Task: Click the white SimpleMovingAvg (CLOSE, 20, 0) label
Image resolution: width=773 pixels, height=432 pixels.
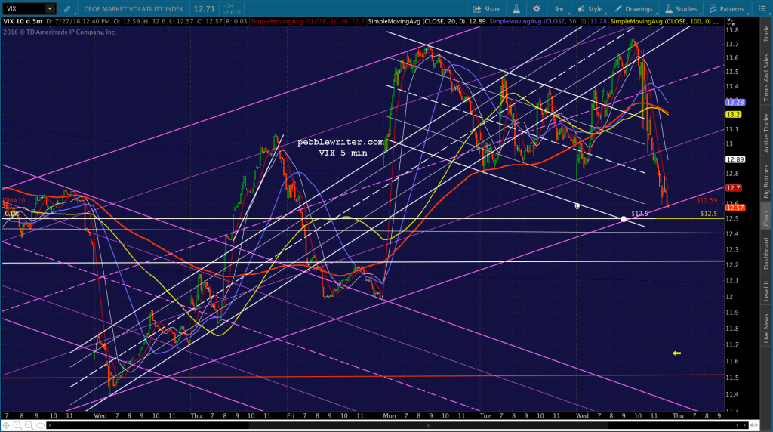Action: click(417, 22)
